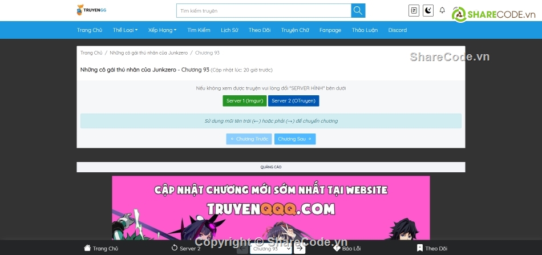Toggle dark mode with moon icon
This screenshot has width=542, height=255.
[428, 10]
